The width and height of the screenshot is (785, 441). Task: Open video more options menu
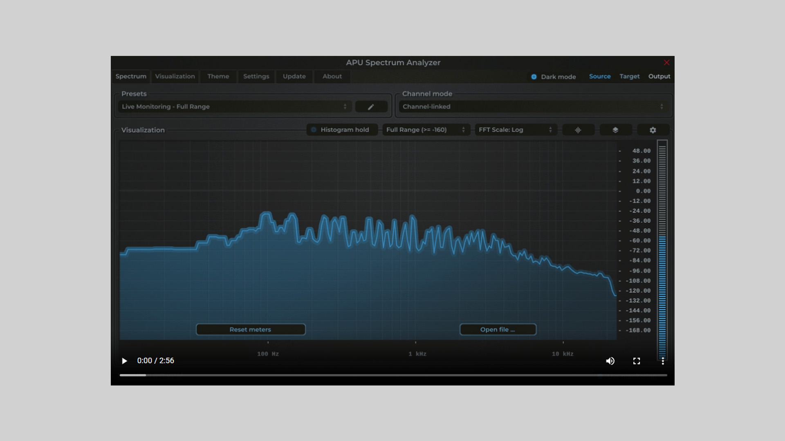pos(663,361)
